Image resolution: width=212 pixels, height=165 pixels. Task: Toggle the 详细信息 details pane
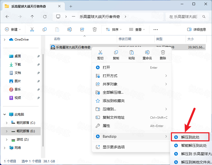(196, 29)
